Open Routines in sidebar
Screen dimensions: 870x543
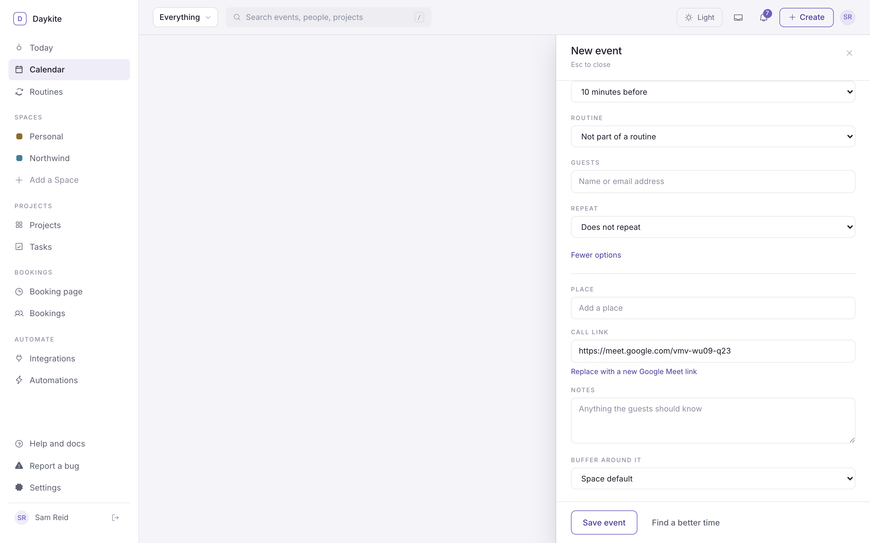(69, 92)
